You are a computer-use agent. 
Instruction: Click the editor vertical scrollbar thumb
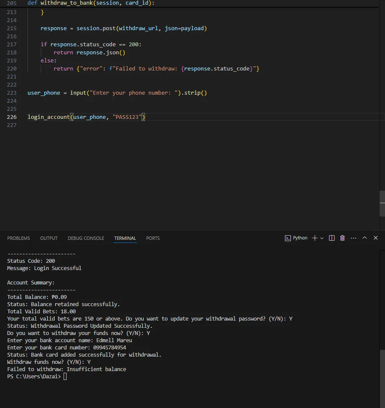point(382,203)
